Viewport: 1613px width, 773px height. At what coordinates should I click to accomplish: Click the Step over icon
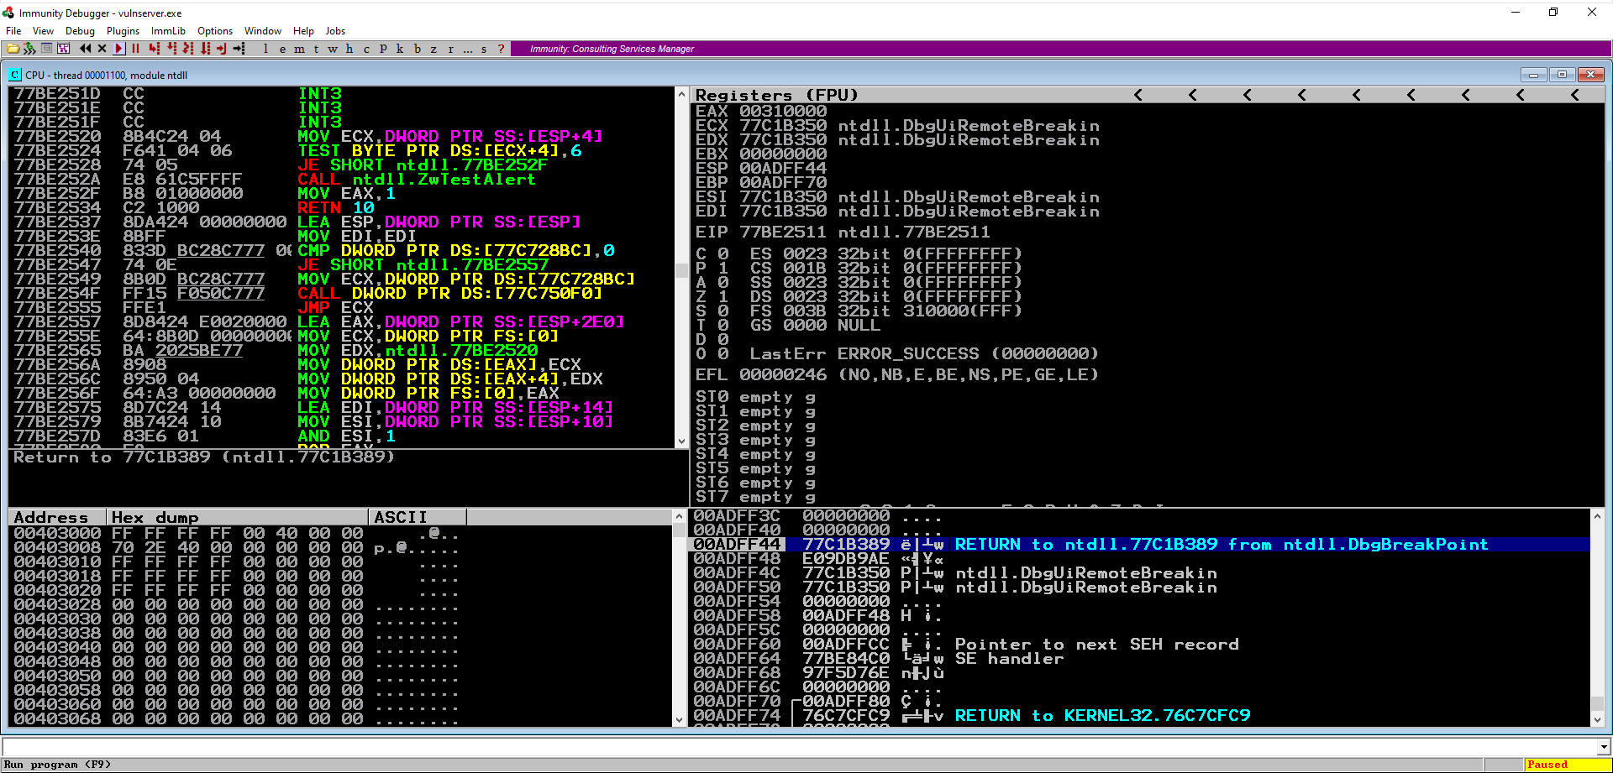pyautogui.click(x=171, y=49)
